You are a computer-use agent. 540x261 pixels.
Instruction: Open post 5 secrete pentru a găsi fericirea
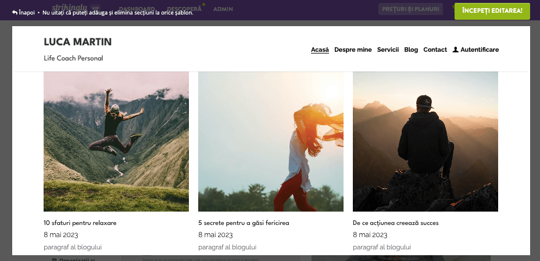pyautogui.click(x=244, y=223)
